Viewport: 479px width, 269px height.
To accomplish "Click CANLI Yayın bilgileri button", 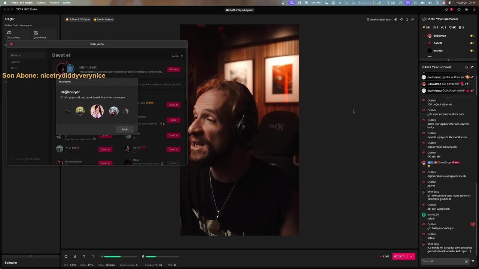I will [x=240, y=10].
